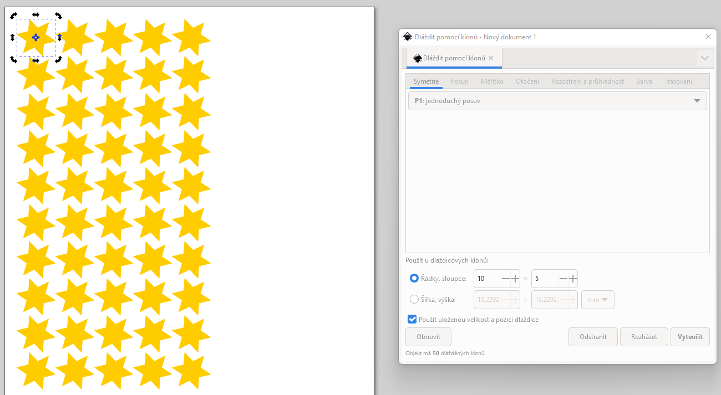Open the Otočení tab
Screen dimensions: 721x395
(527, 81)
